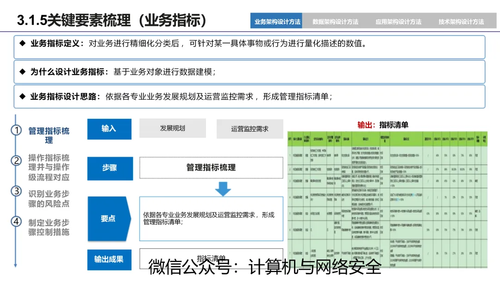Select the 管理指标梳理 step label in sidebar

[x=49, y=135]
